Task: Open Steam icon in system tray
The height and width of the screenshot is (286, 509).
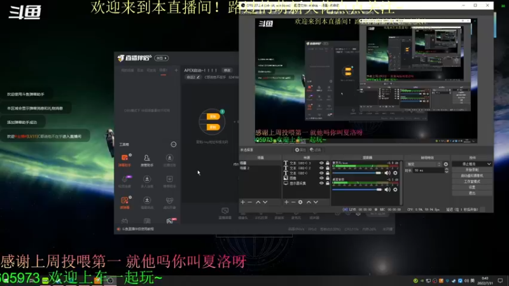Action: click(454, 281)
